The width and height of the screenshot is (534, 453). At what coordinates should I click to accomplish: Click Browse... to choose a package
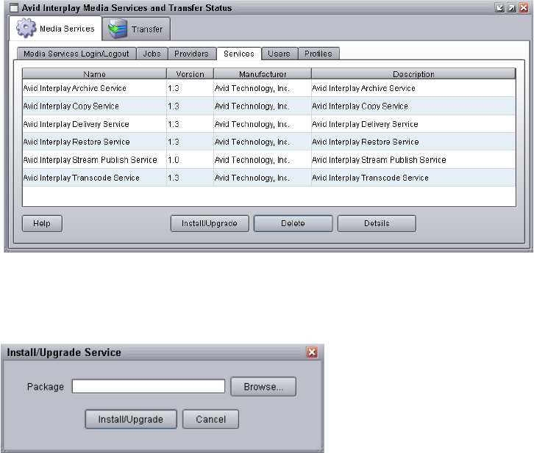click(x=263, y=386)
